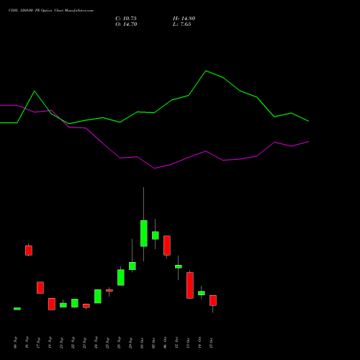Image resolution: width=360 pixels, height=360 pixels.
Task: Click the lowest trough of the purple line
Action: 154,168
